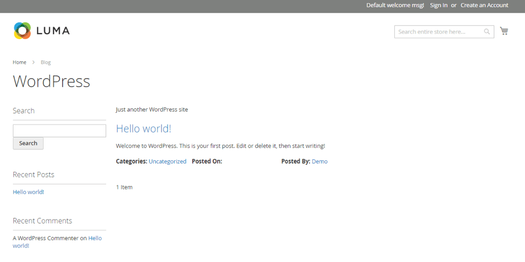Viewport: 525px width, 262px height.
Task: Click the '1 Item' count text
Action: point(124,187)
